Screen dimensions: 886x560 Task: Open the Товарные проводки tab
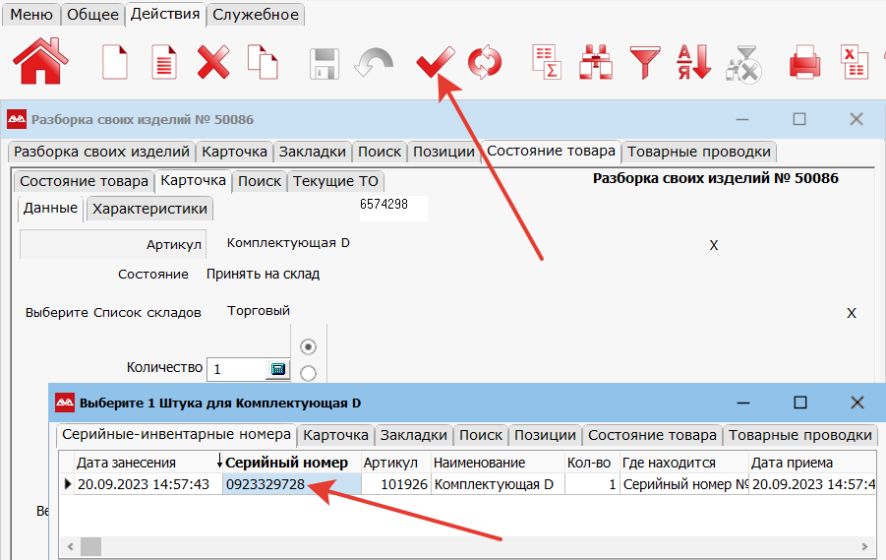(x=699, y=152)
